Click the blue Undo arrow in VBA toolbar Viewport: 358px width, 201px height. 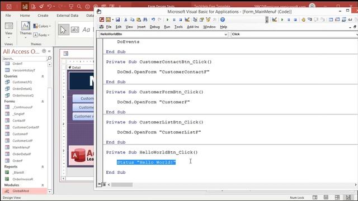point(153,20)
